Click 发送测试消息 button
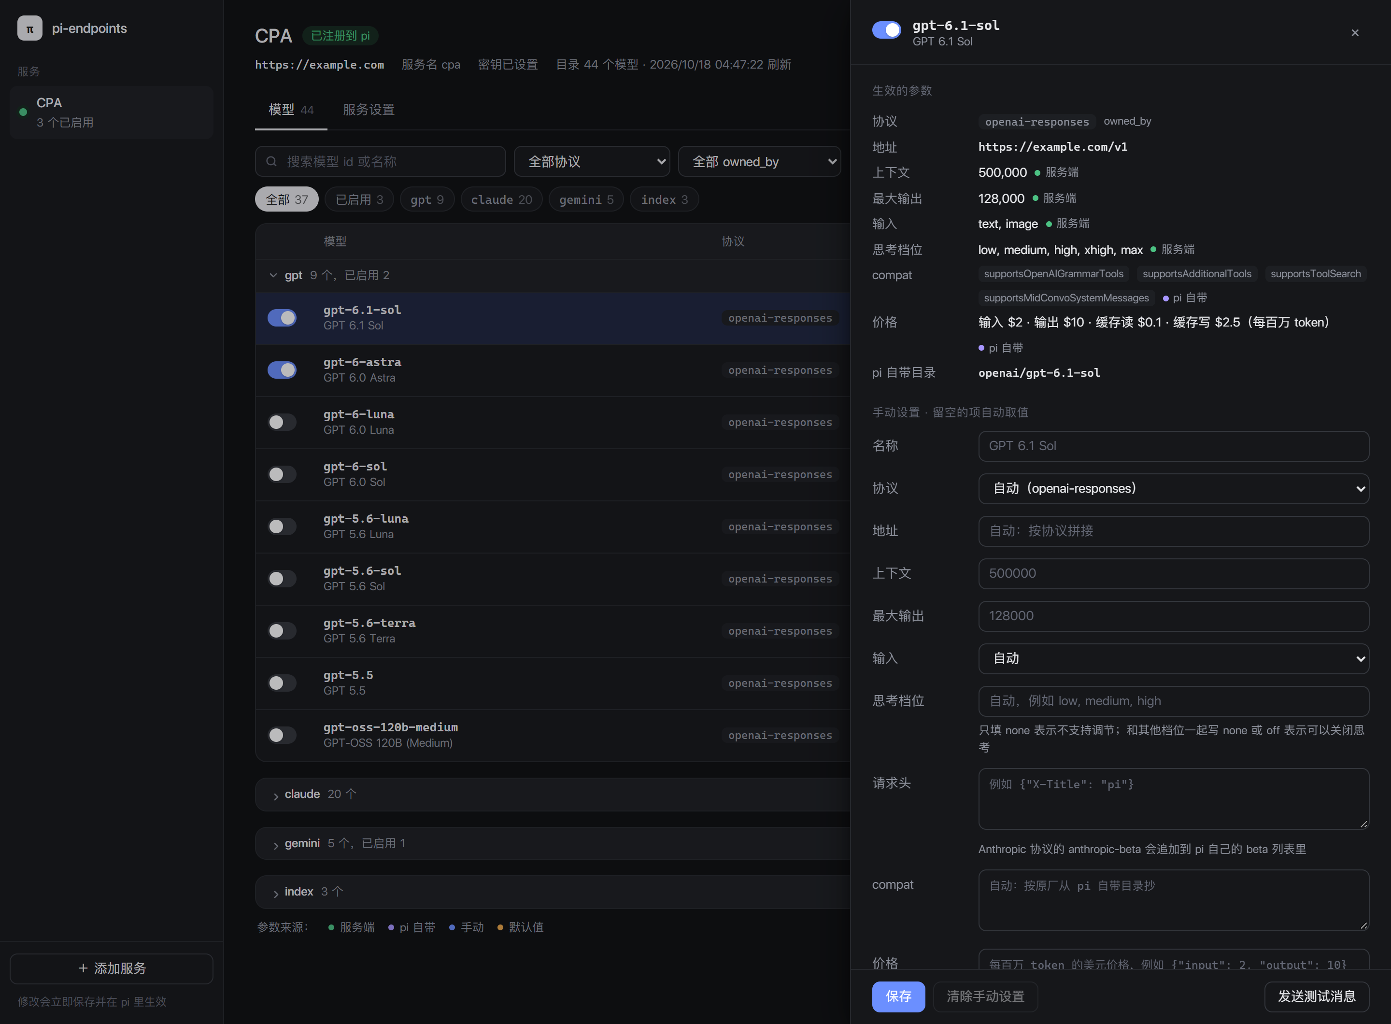Viewport: 1391px width, 1024px height. [x=1317, y=996]
